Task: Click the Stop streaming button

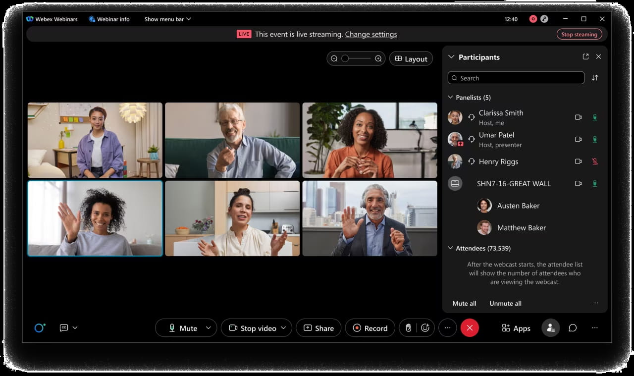Action: click(579, 34)
